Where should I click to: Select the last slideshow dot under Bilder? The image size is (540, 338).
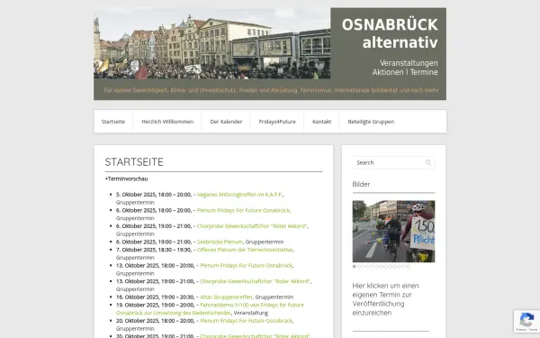(408, 267)
